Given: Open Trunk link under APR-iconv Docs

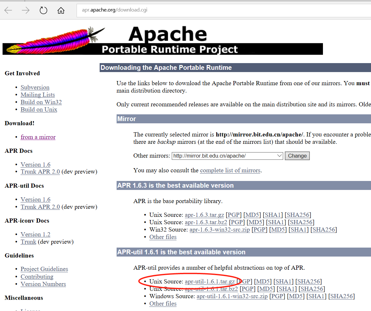Looking at the screenshot, I should [29, 242].
